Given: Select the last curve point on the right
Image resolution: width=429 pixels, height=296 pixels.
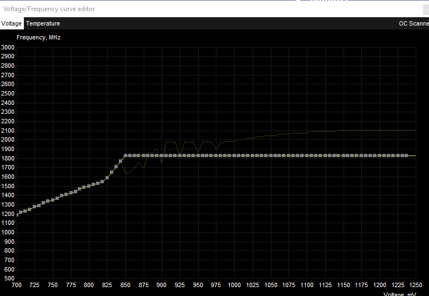Looking at the screenshot, I should tap(406, 155).
